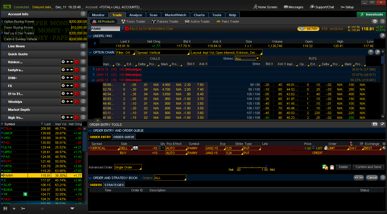Open the Strikes ALL dropdown

point(247,58)
